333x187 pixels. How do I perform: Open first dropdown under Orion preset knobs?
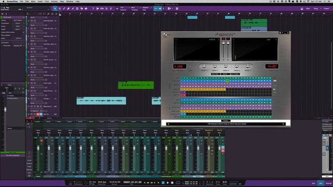[x=215, y=74]
